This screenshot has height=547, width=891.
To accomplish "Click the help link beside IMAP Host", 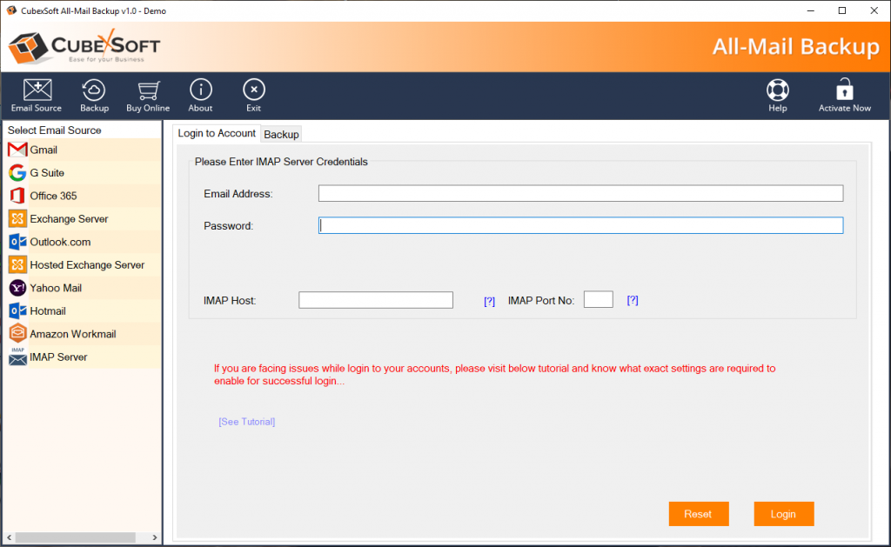I will pos(489,301).
